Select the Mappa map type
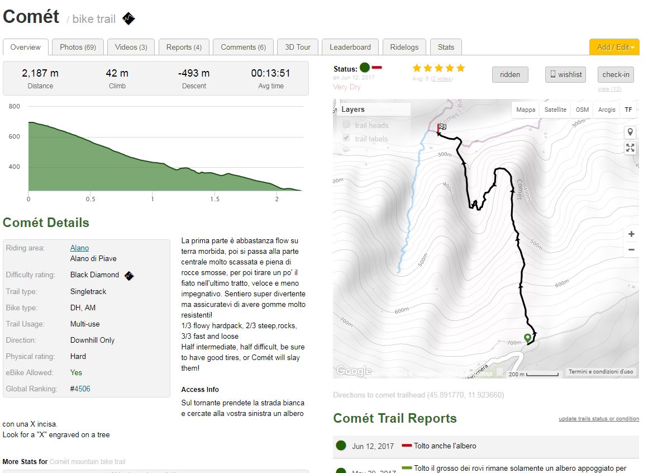The height and width of the screenshot is (473, 672). (526, 110)
